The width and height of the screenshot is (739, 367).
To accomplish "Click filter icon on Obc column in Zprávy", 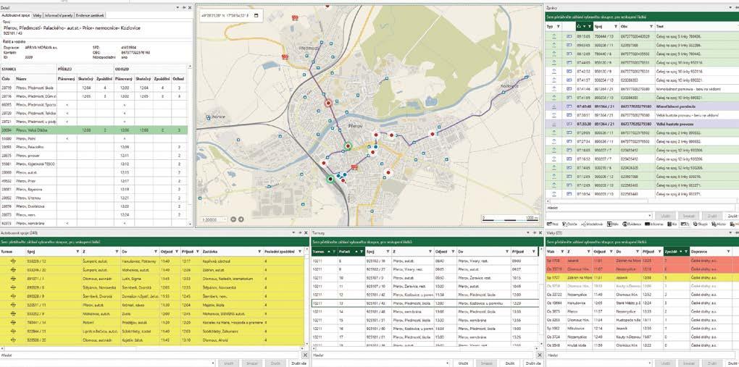I will [651, 26].
